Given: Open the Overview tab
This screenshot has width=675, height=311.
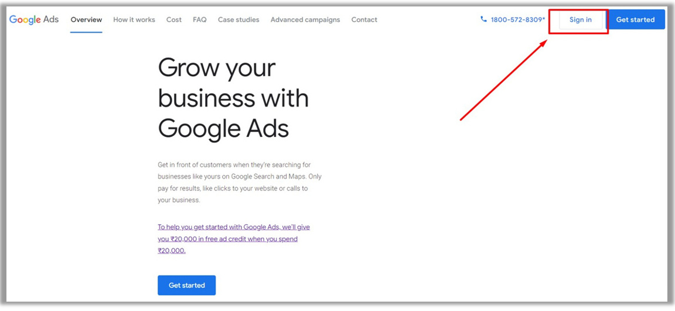Looking at the screenshot, I should pyautogui.click(x=87, y=20).
